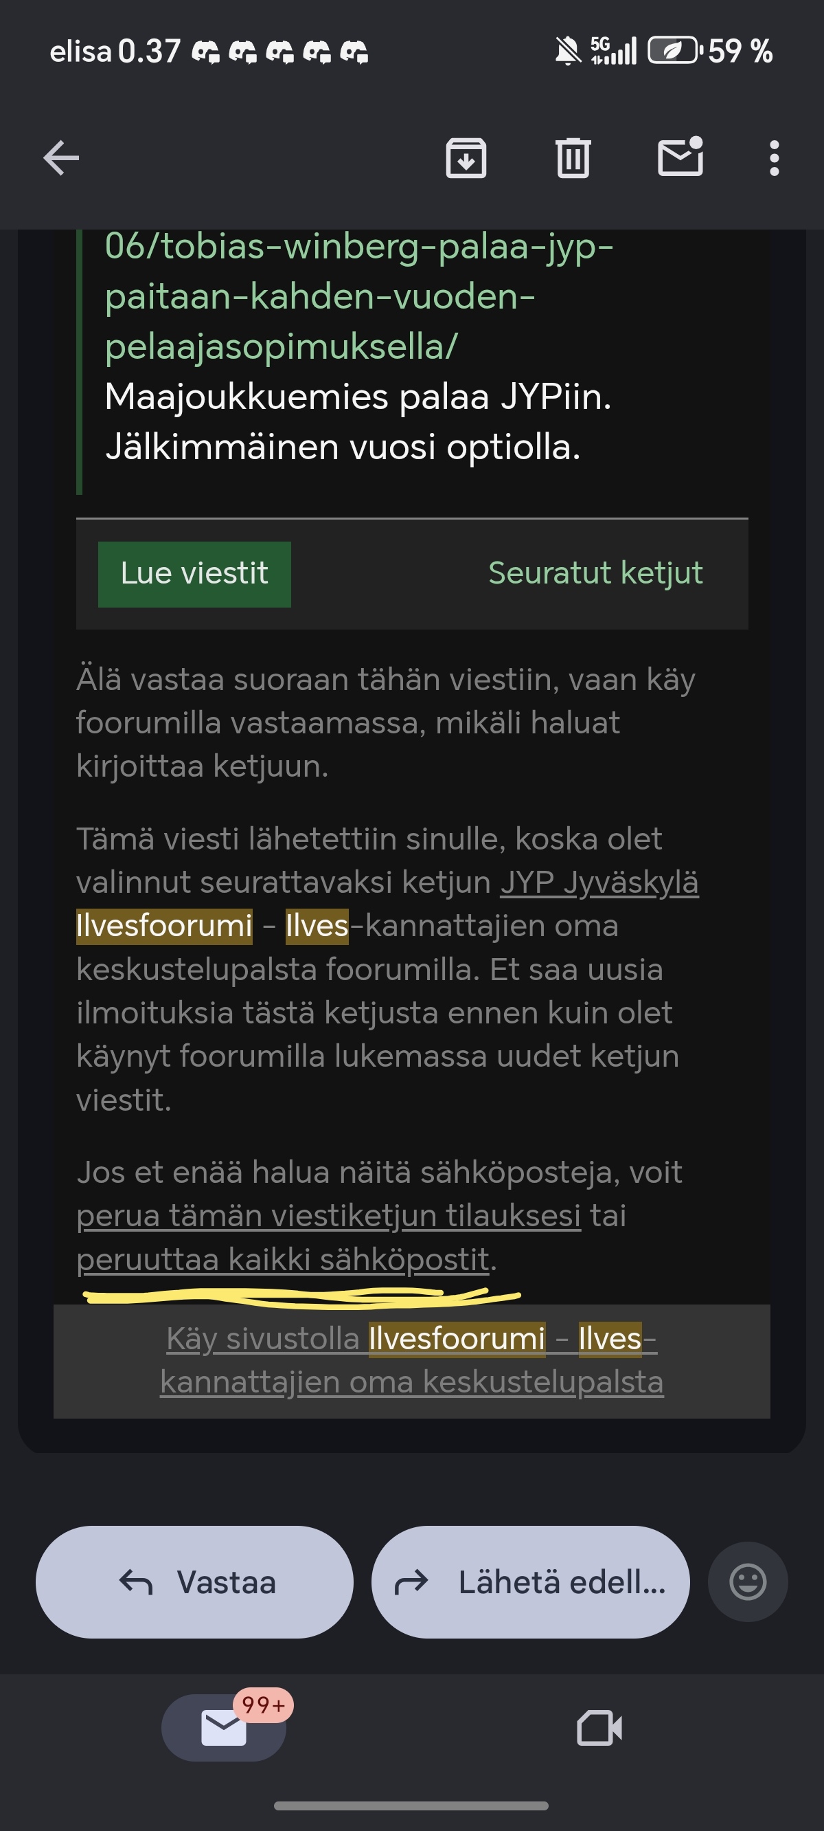Tap the Vastaa reply button
Image resolution: width=824 pixels, height=1831 pixels.
(x=194, y=1582)
